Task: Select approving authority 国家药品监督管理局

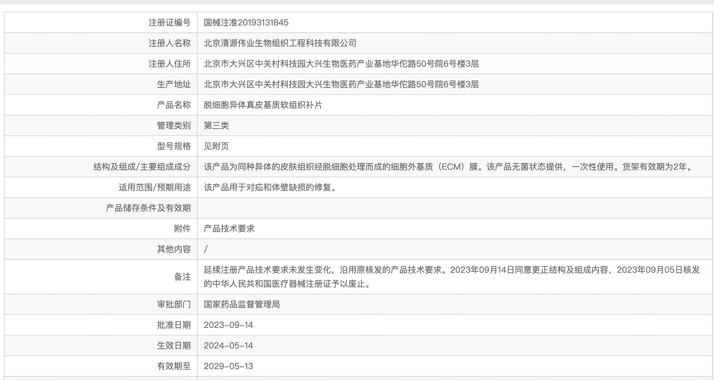Action: click(x=242, y=305)
